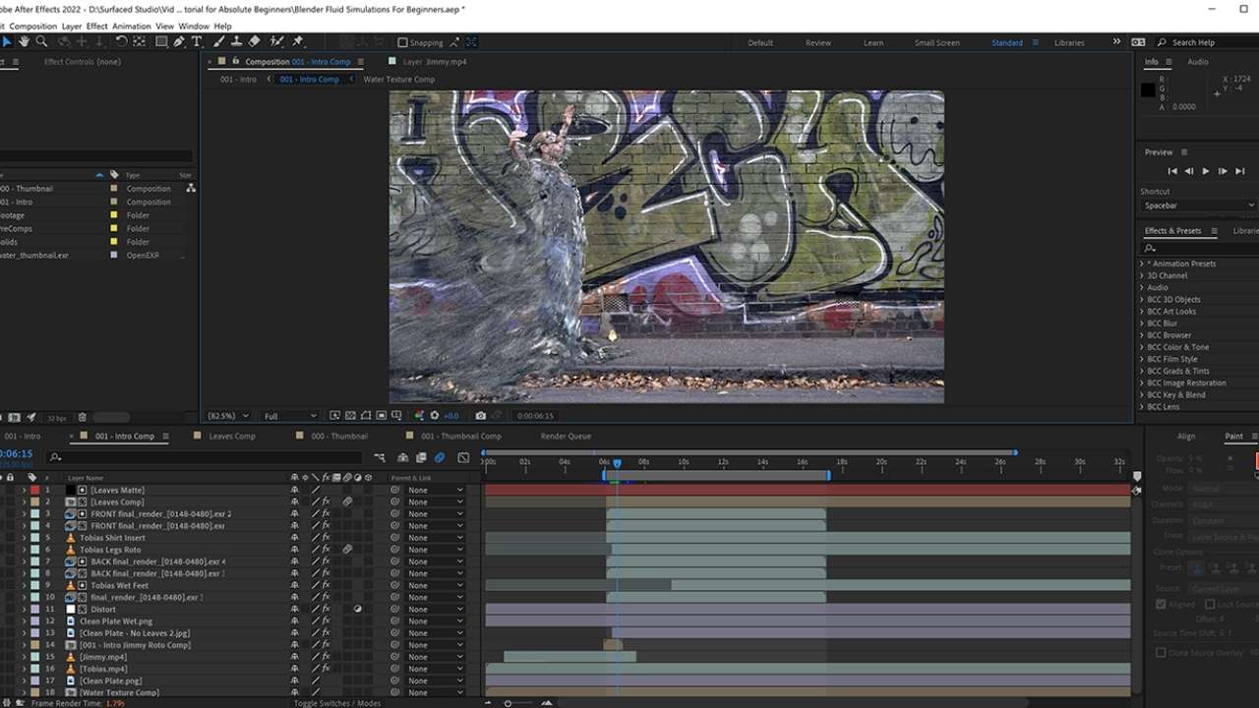
Task: Select the Brush tool
Action: tap(219, 41)
